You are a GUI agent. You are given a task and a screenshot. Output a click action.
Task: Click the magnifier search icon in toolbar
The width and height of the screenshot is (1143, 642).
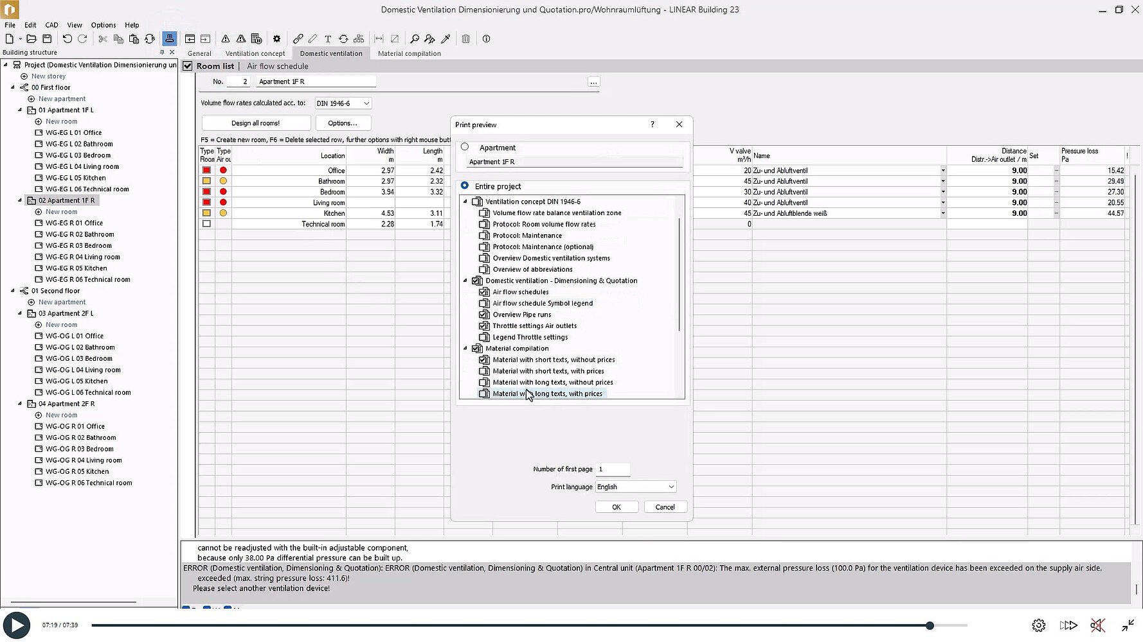pos(415,39)
